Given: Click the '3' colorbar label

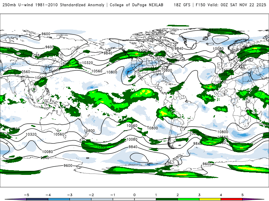Looking at the screenshot, I should point(199,195).
